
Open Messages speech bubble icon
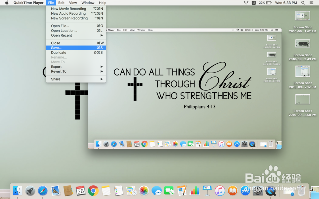click(156, 191)
